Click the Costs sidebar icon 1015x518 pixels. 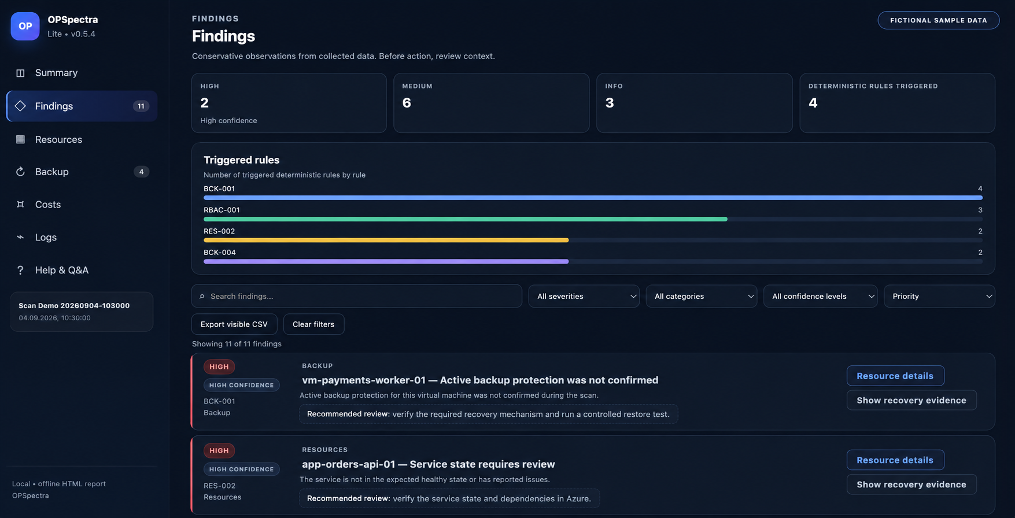[20, 204]
